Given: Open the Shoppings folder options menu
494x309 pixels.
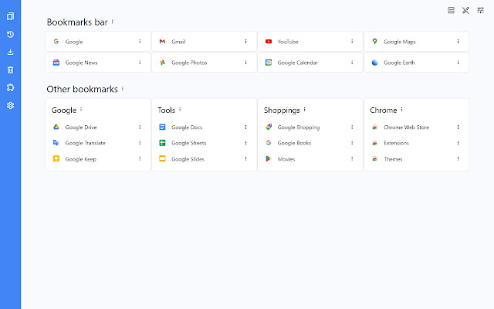Looking at the screenshot, I should pos(305,110).
